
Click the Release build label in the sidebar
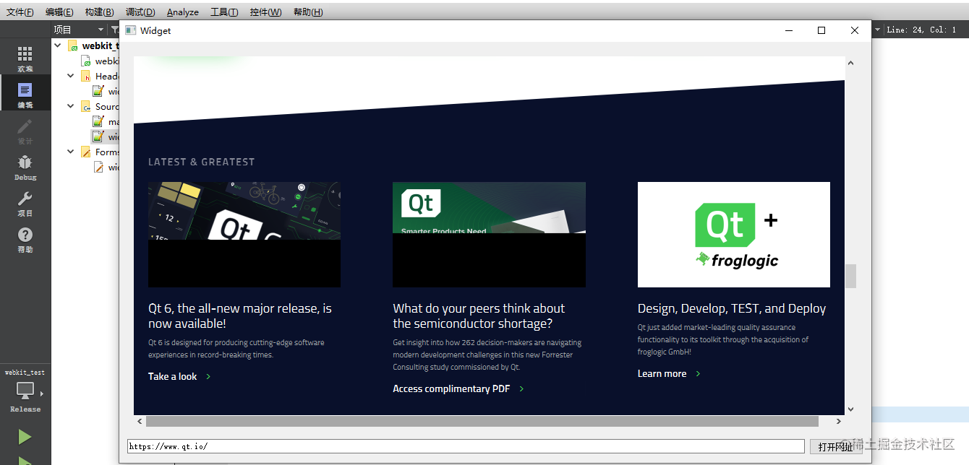pos(25,409)
